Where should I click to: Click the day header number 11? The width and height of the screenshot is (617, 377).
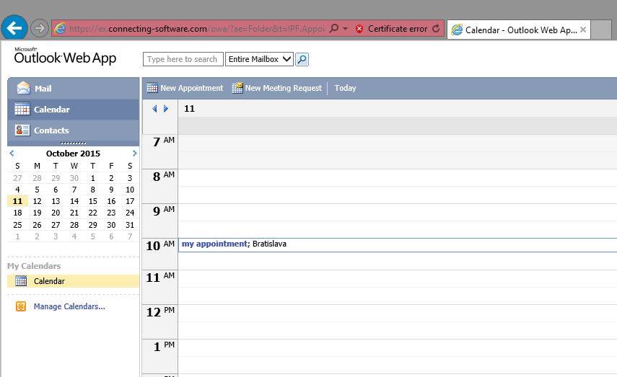pos(189,109)
